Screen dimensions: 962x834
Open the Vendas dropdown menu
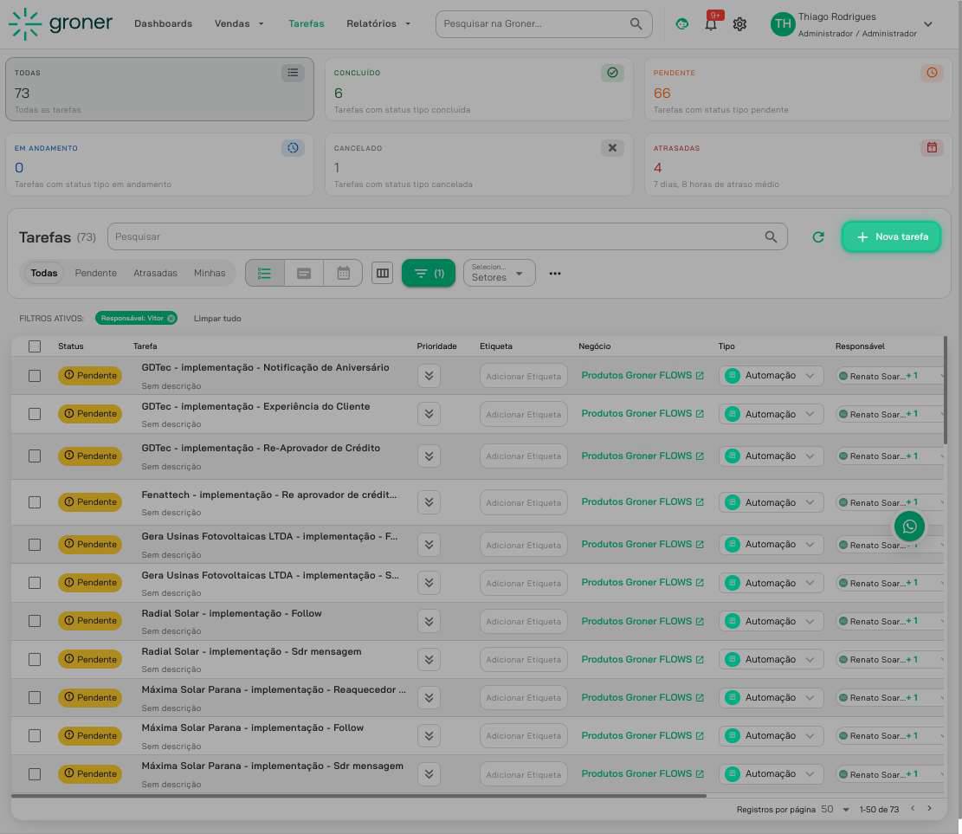[239, 23]
